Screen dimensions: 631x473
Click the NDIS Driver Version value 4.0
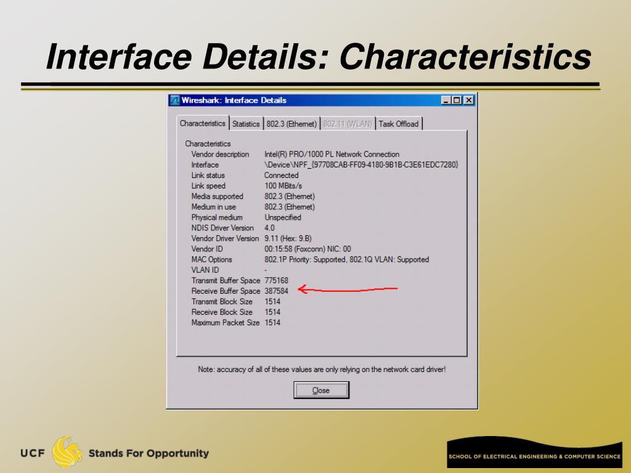(x=269, y=228)
